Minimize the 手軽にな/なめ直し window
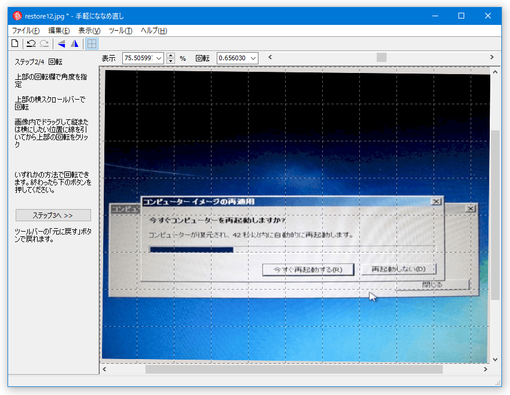The height and width of the screenshot is (395, 510). 435,16
